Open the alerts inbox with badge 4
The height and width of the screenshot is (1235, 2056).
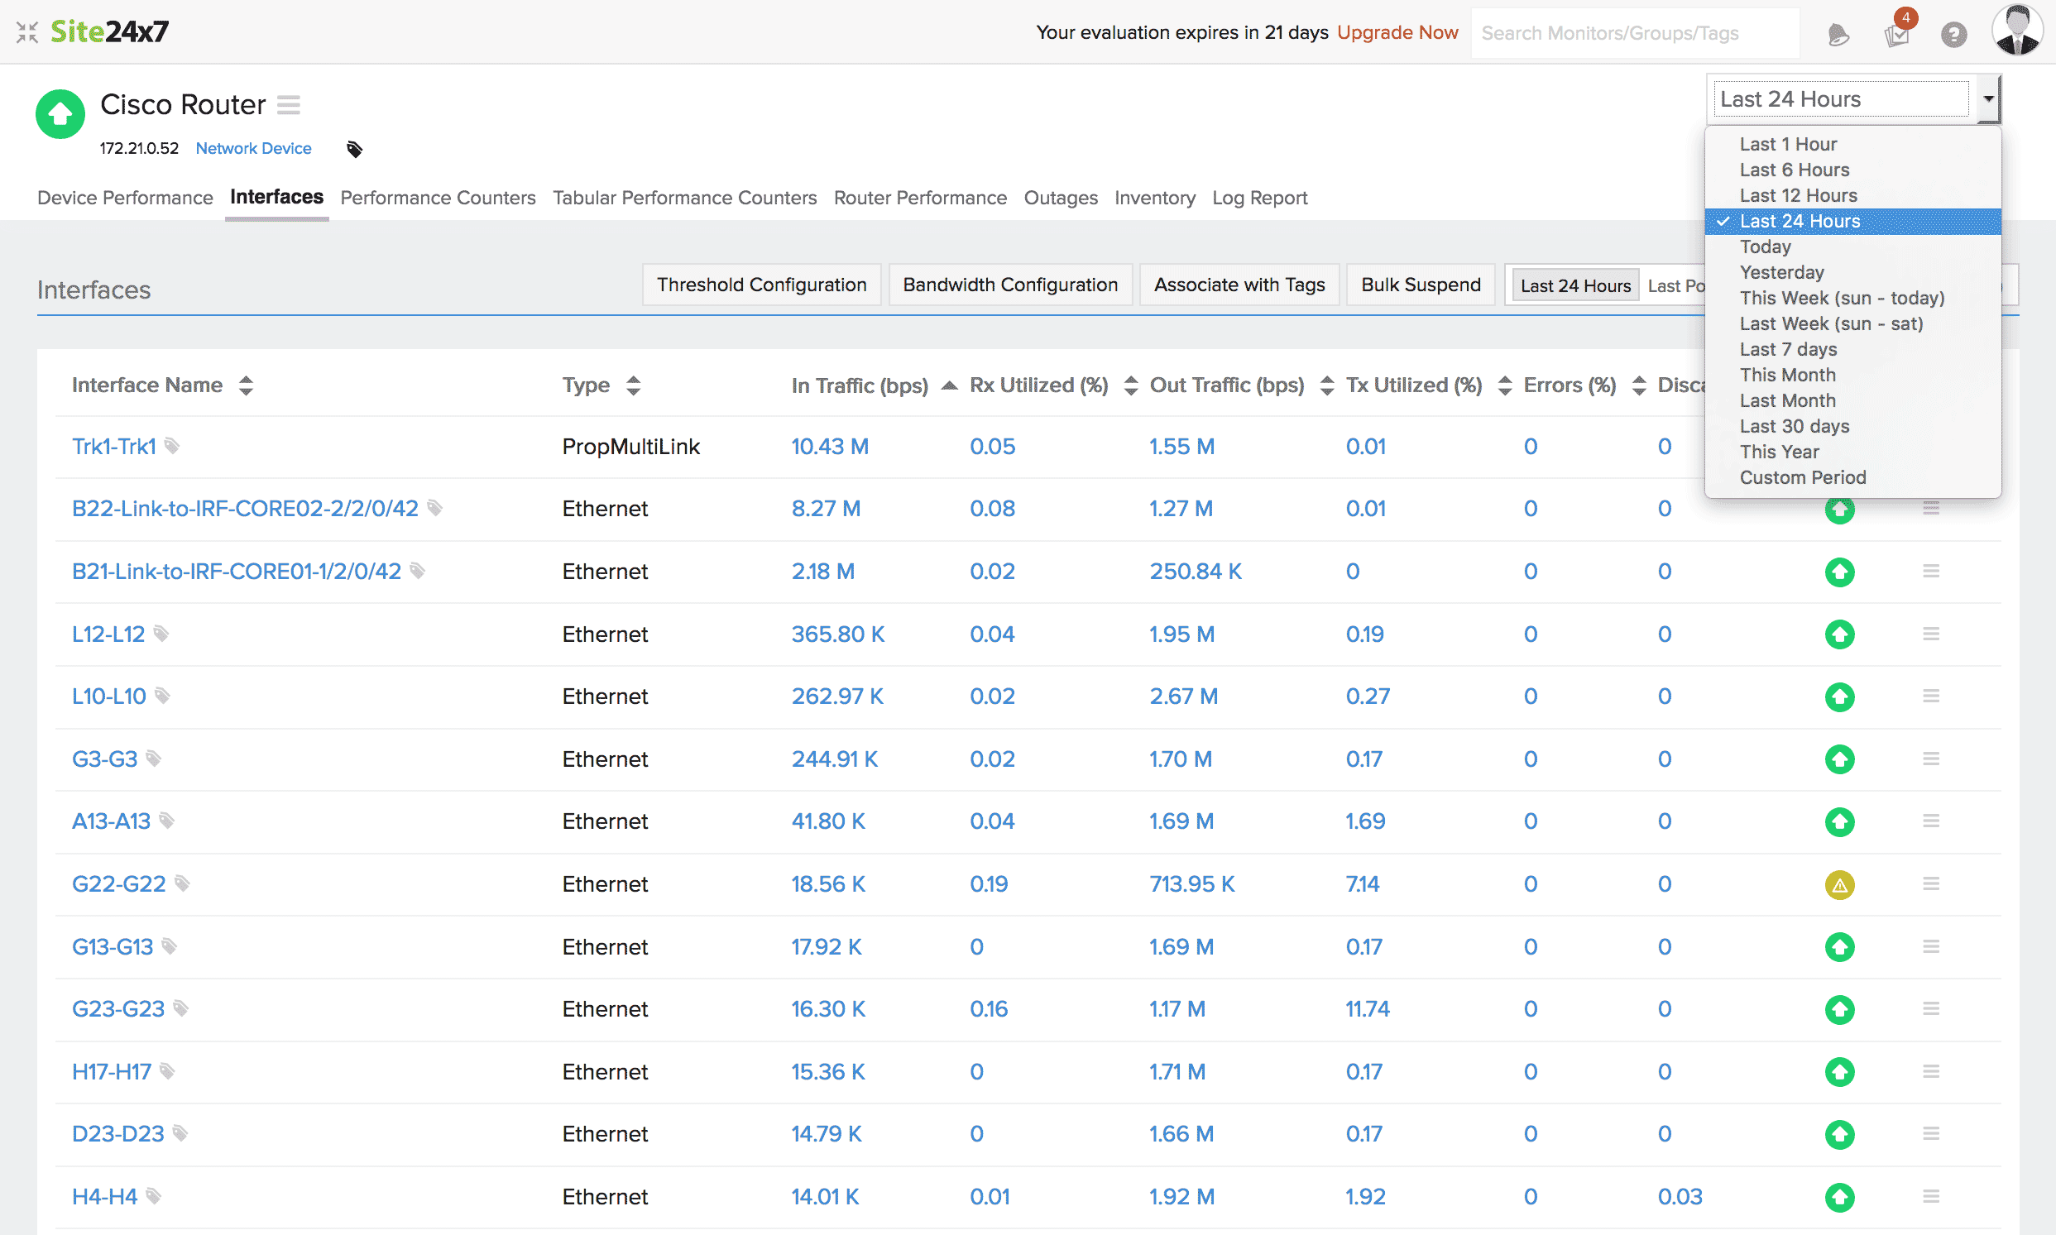pyautogui.click(x=1896, y=34)
